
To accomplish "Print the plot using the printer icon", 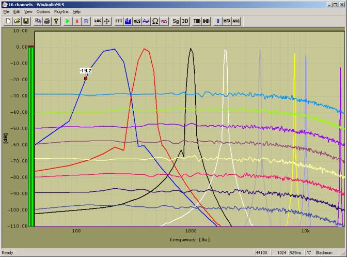I will tap(47, 21).
